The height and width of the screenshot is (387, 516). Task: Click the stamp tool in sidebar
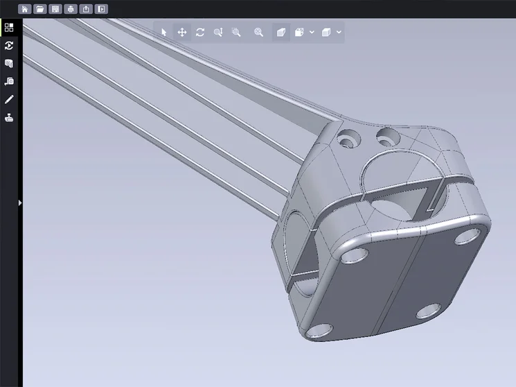click(x=9, y=118)
